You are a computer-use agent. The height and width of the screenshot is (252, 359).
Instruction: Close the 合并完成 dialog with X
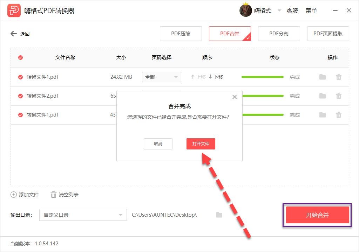[235, 97]
